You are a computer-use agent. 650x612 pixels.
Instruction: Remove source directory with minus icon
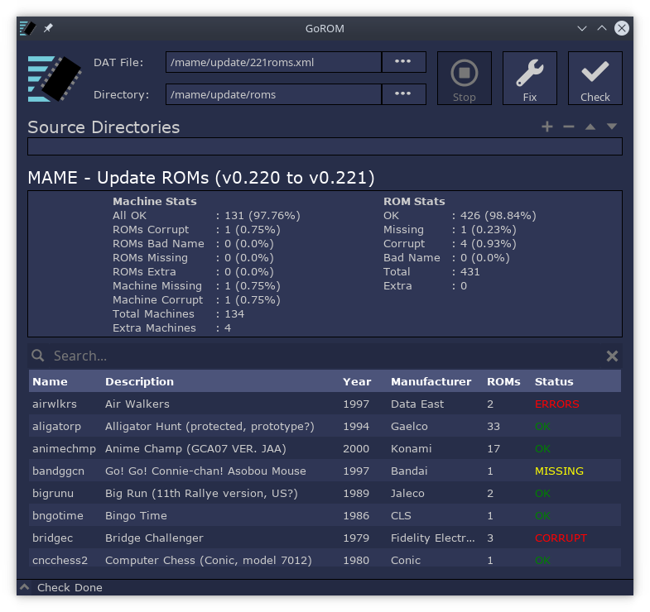click(x=569, y=127)
